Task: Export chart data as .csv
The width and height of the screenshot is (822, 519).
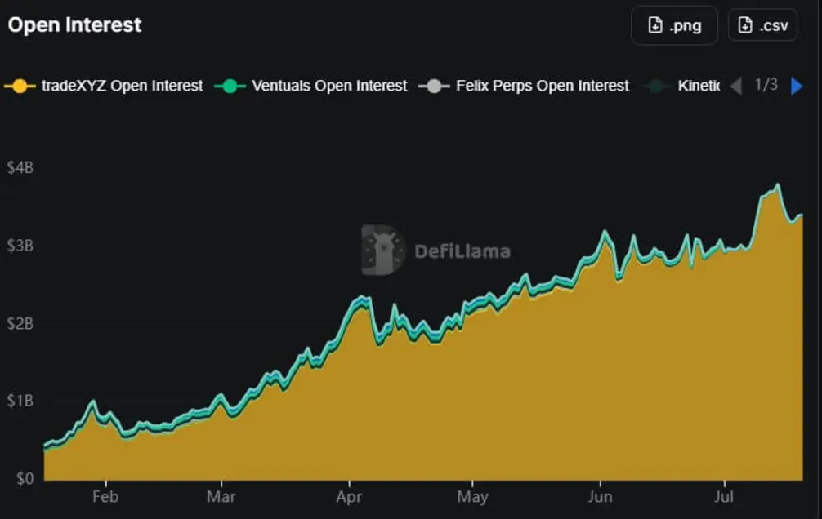Action: tap(763, 25)
